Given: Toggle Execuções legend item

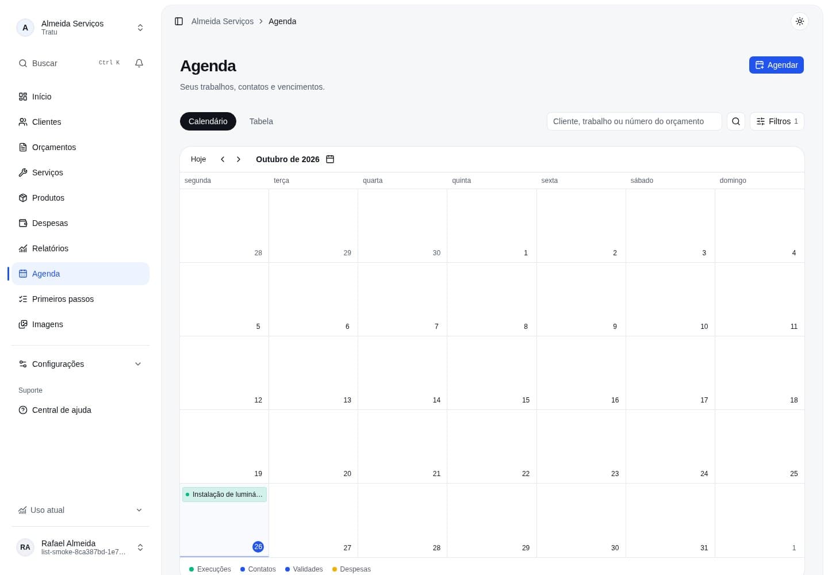Looking at the screenshot, I should (x=210, y=569).
